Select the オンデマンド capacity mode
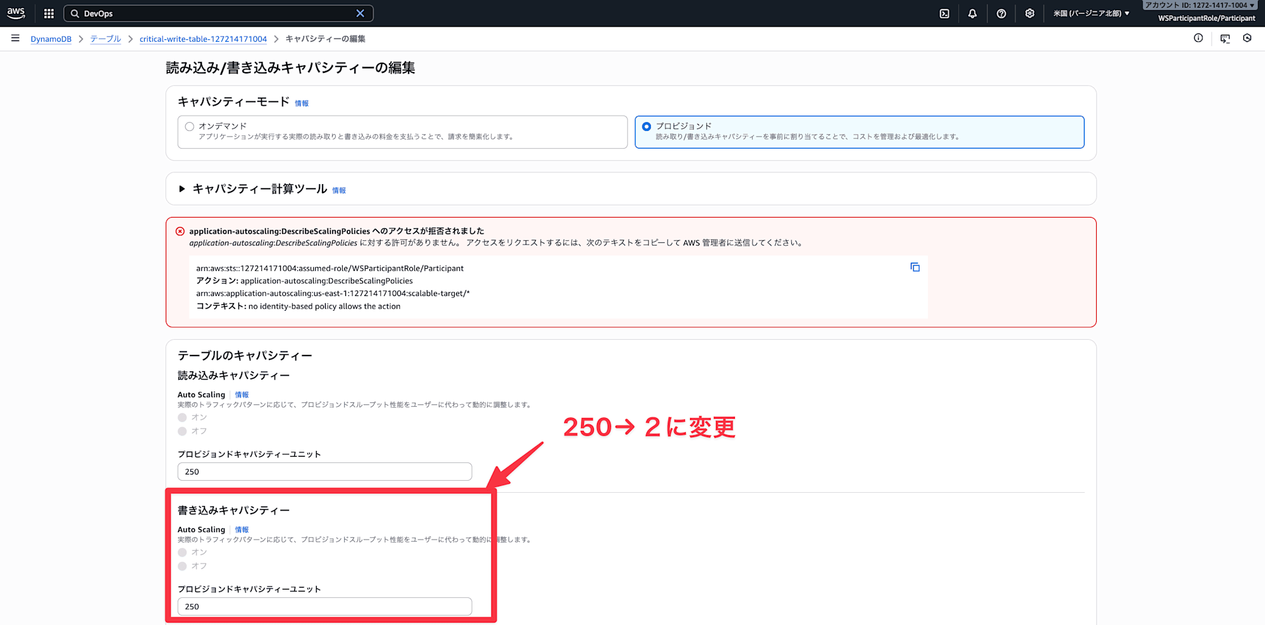Viewport: 1265px width, 625px height. pos(189,127)
